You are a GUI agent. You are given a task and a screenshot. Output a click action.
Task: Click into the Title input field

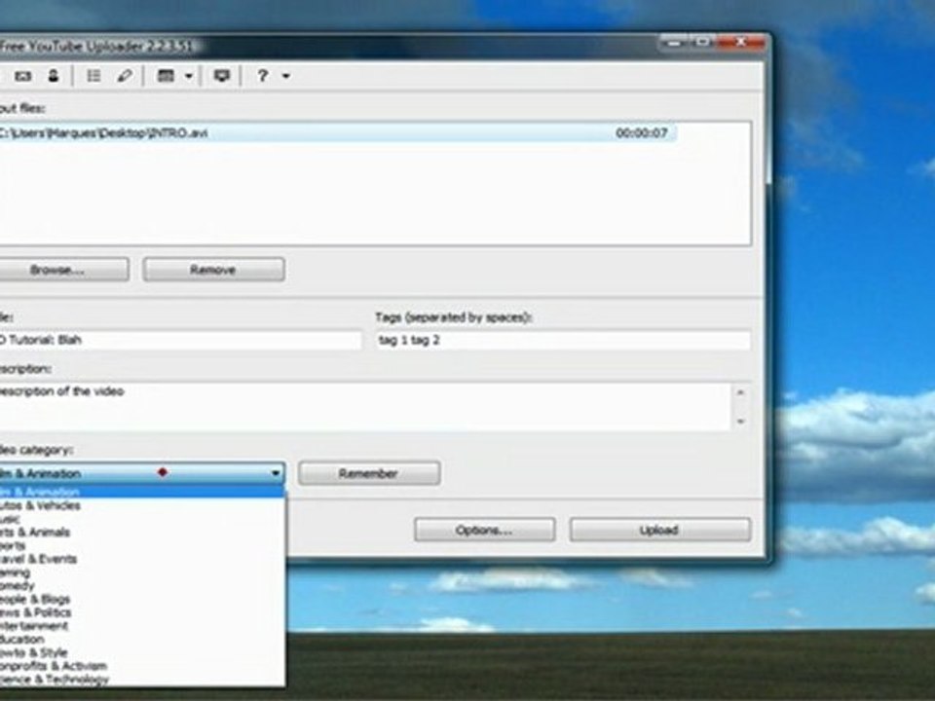click(x=180, y=341)
